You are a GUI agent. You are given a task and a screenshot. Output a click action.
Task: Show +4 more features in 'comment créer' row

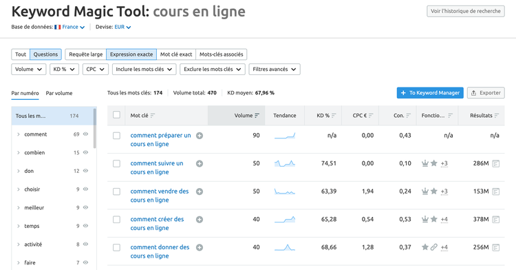[444, 220]
